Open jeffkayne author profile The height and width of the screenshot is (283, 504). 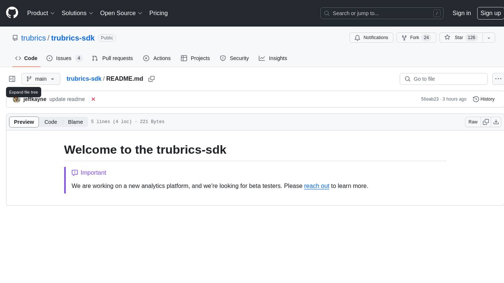[35, 99]
